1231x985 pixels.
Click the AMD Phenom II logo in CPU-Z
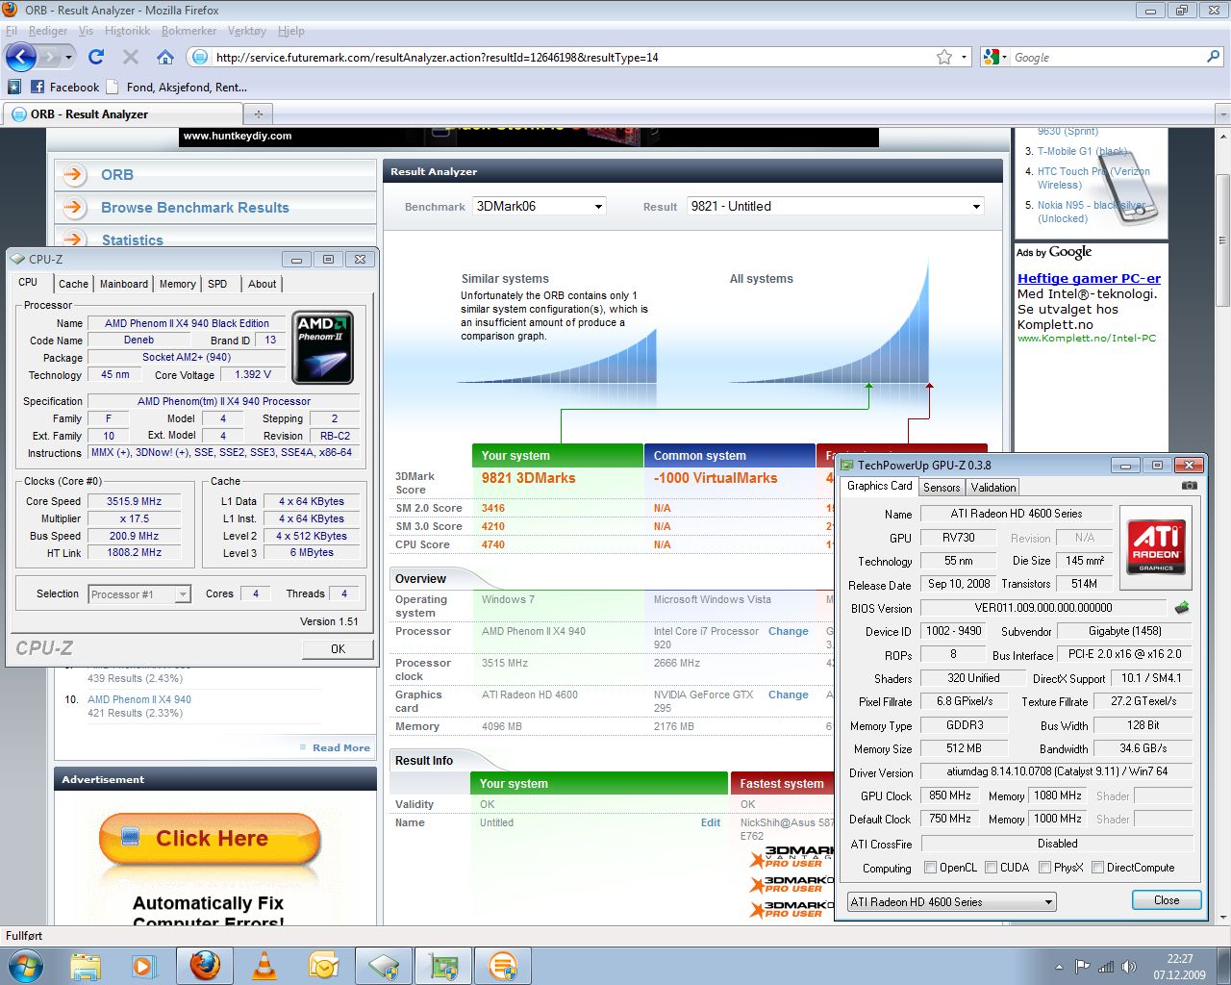pos(323,347)
